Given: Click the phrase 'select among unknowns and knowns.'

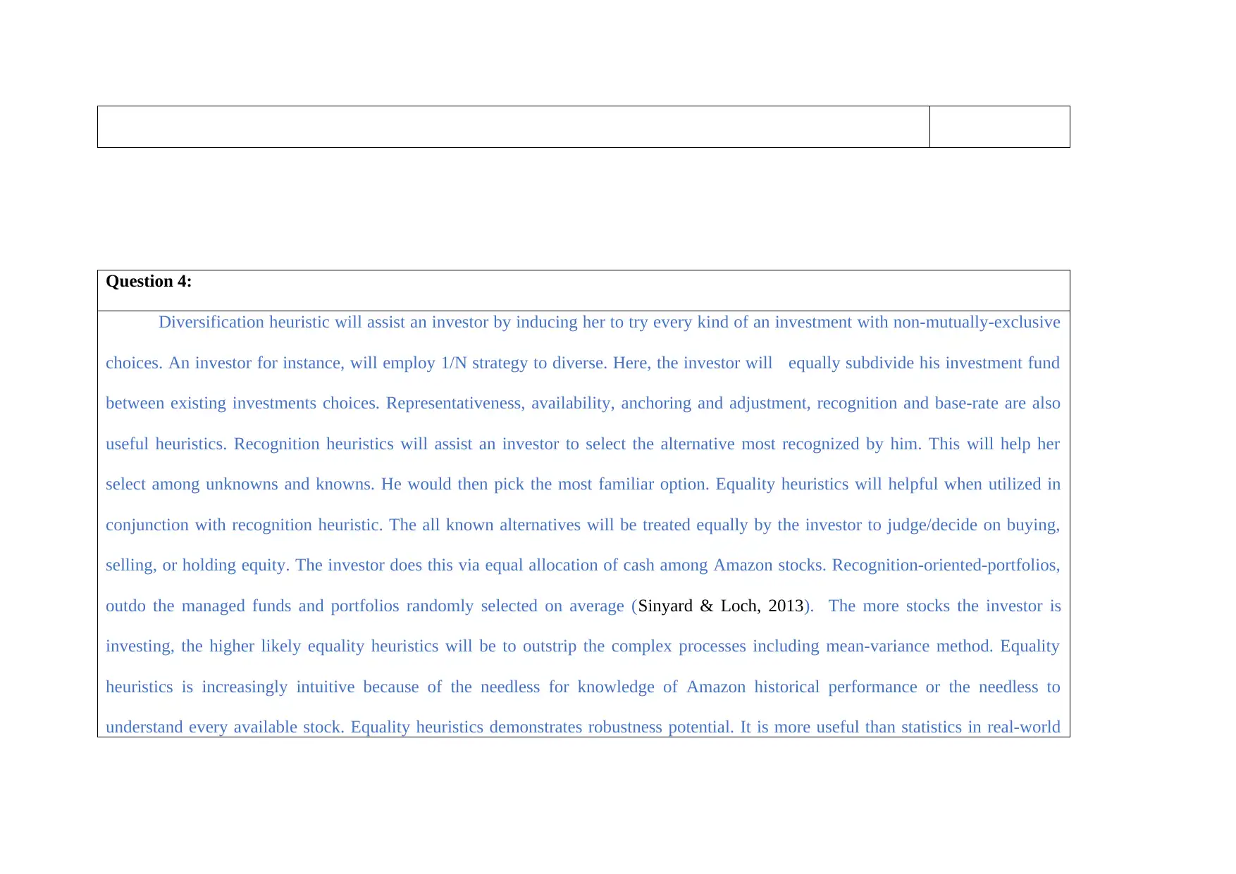Looking at the screenshot, I should click(x=240, y=485).
